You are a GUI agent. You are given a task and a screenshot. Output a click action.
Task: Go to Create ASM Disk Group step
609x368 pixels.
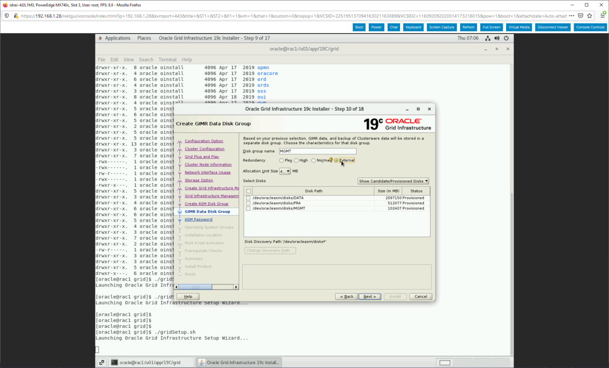pos(206,204)
